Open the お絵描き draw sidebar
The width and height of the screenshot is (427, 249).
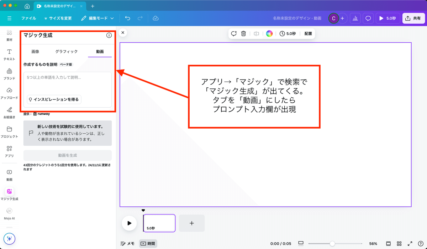click(10, 113)
